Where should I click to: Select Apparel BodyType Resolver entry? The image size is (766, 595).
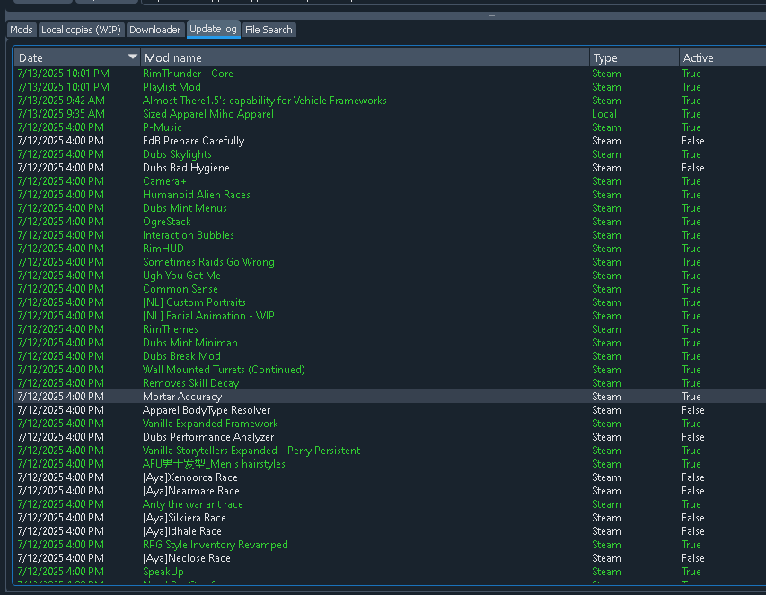pyautogui.click(x=207, y=410)
